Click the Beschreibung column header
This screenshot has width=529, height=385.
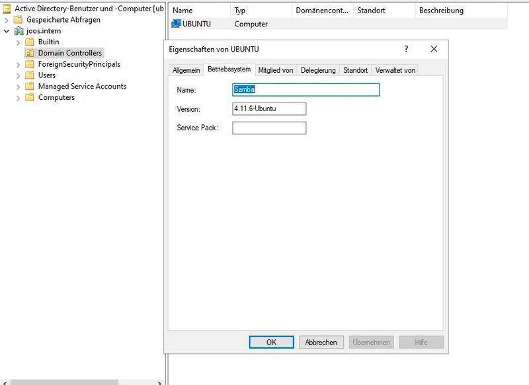440,10
